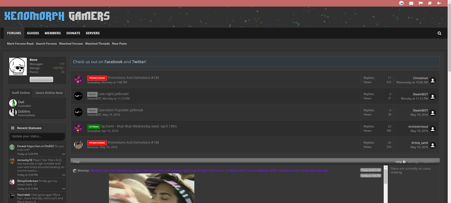The height and width of the screenshot is (203, 451).
Task: Switch to Staff Online tab
Action: [21, 93]
